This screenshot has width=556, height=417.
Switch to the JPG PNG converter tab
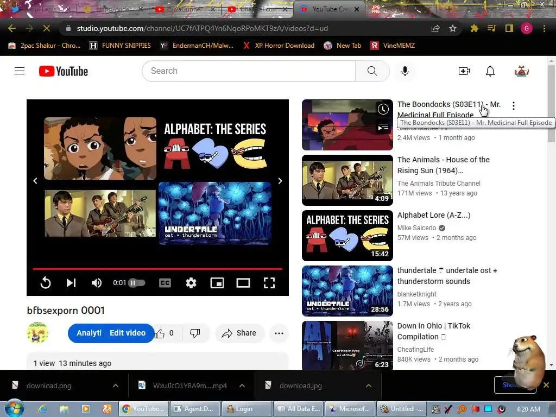[401, 9]
